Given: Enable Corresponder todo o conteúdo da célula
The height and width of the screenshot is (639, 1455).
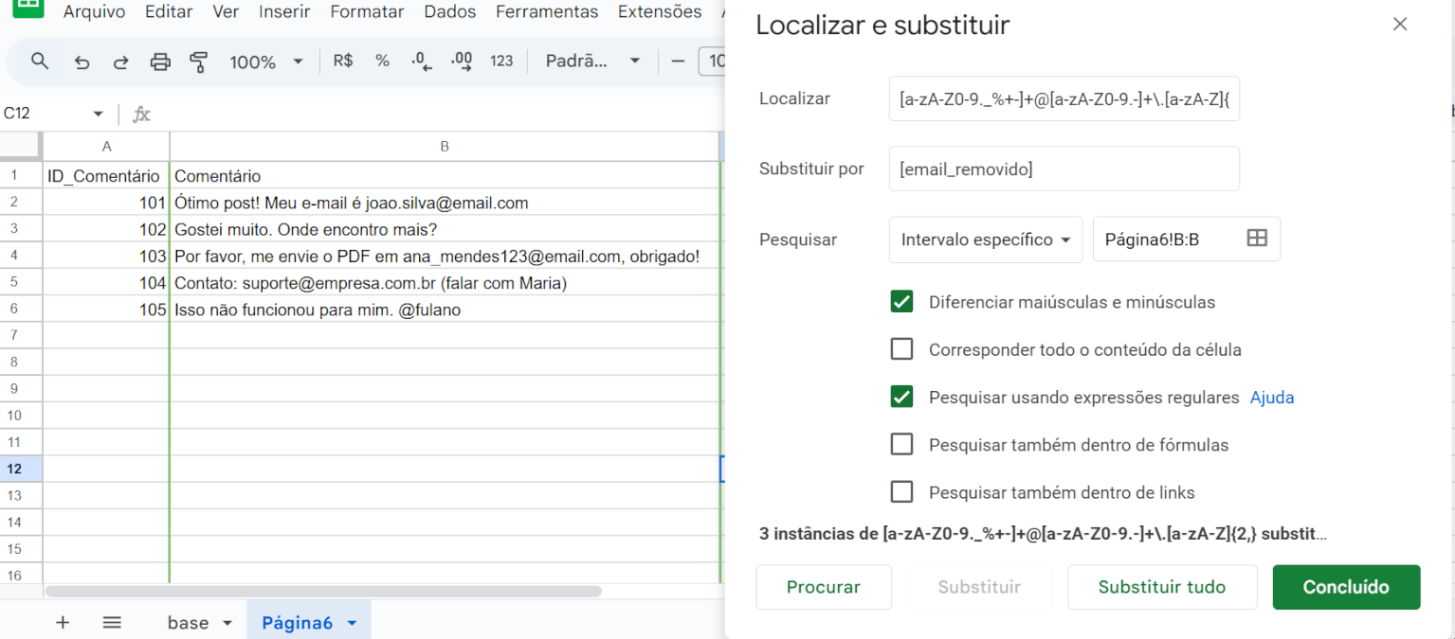Looking at the screenshot, I should point(901,349).
